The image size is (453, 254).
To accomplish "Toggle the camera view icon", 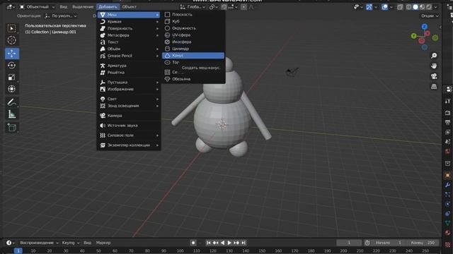I will (x=434, y=76).
